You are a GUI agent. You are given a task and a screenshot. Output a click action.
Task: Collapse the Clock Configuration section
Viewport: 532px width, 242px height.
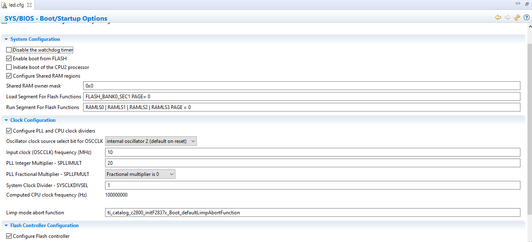pyautogui.click(x=6, y=120)
